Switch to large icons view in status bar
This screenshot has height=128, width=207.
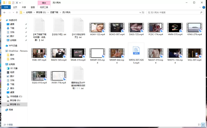pos(203,125)
